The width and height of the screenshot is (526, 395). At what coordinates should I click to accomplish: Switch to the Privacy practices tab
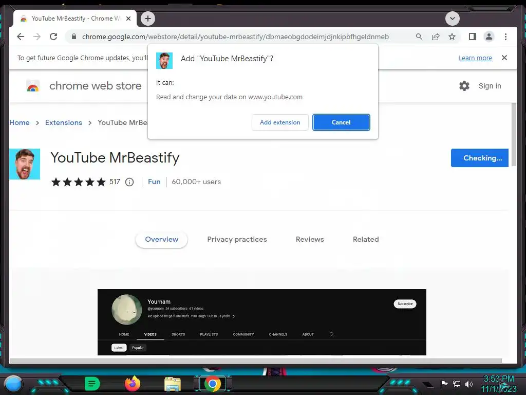click(237, 239)
